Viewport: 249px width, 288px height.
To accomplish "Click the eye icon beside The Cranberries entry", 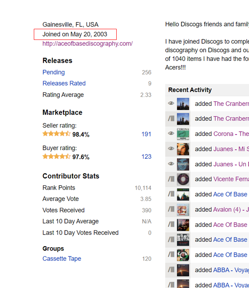I will click(x=171, y=104).
